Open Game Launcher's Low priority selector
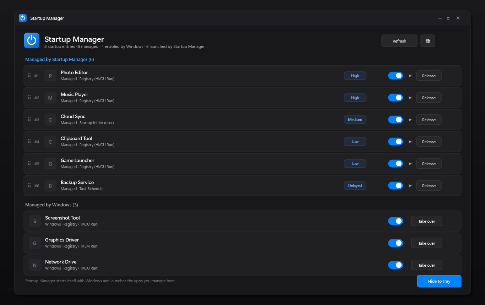485x305 pixels. 355,164
